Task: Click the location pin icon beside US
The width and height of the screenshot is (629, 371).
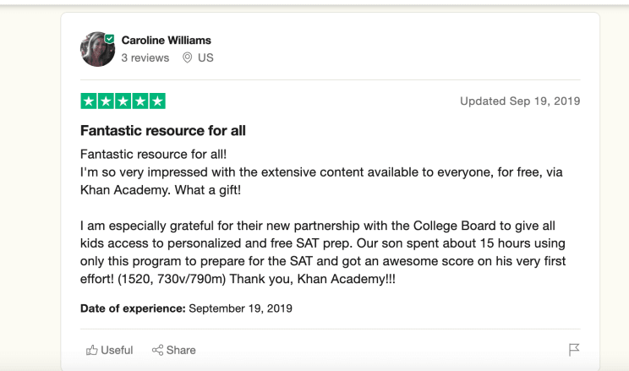Action: pyautogui.click(x=188, y=58)
